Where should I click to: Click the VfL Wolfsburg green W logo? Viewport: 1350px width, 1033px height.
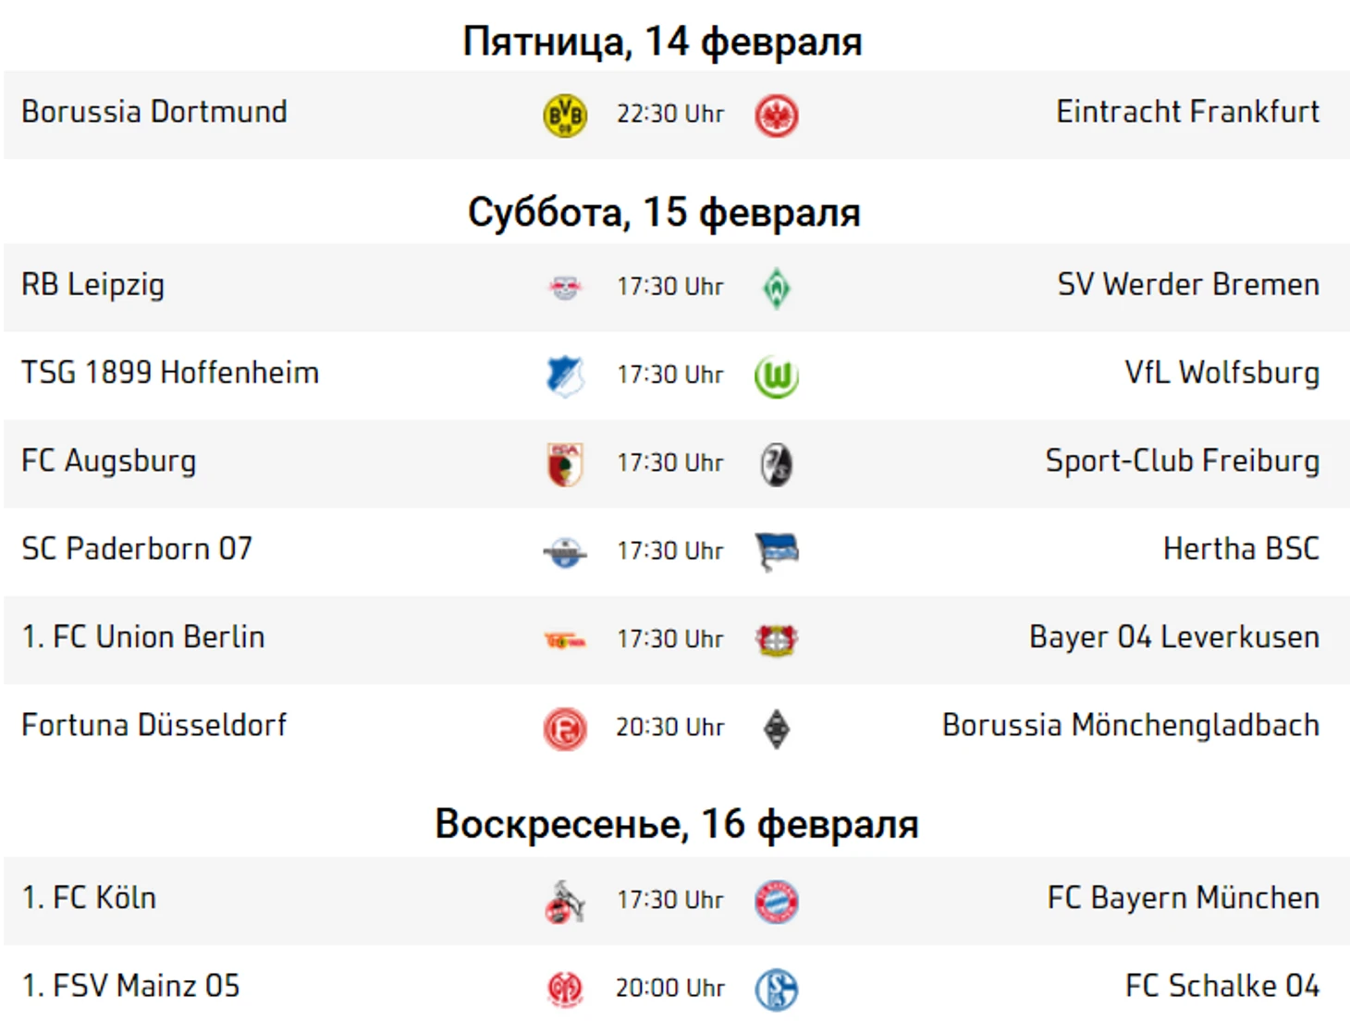777,376
